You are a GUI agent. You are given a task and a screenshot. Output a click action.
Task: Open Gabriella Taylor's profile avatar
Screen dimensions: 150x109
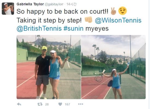[x=8, y=9]
